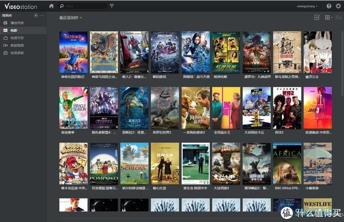Viewport: 344px width, 222px height.
Task: Open the 大侦探皮卡丘 poster
Action: (x=256, y=108)
